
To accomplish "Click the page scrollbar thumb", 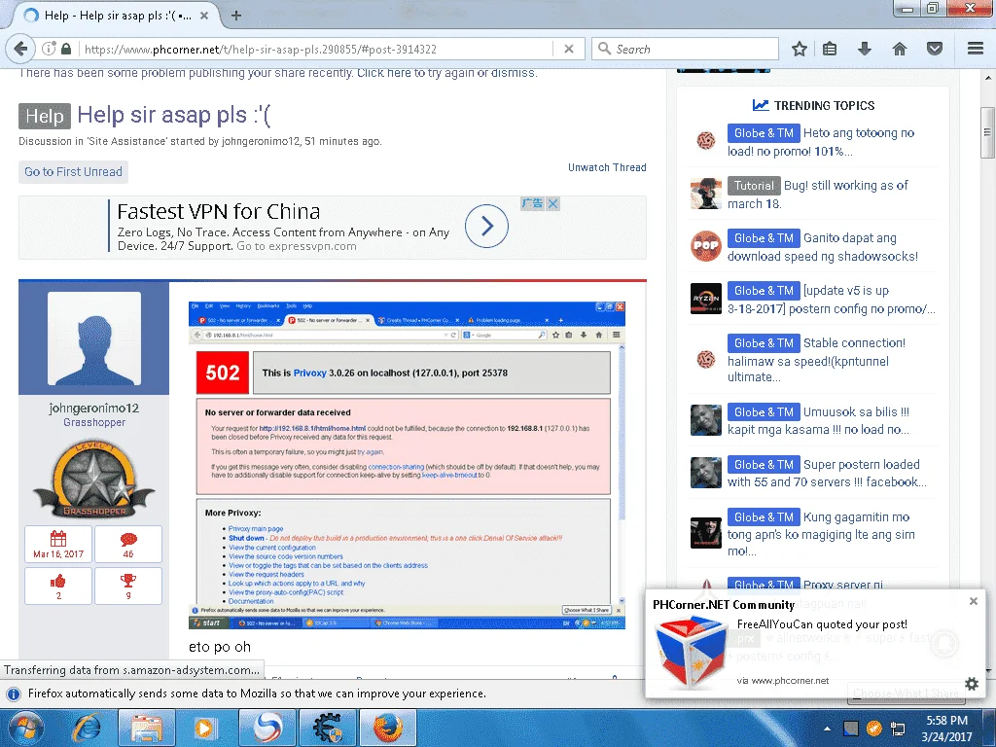I will tap(987, 132).
